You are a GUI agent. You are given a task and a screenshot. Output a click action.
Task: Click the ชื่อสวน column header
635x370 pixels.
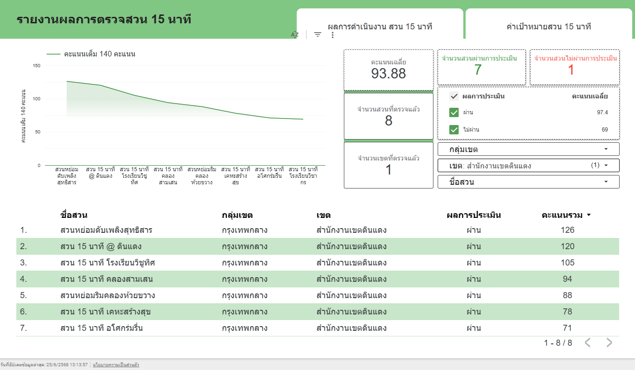point(74,216)
